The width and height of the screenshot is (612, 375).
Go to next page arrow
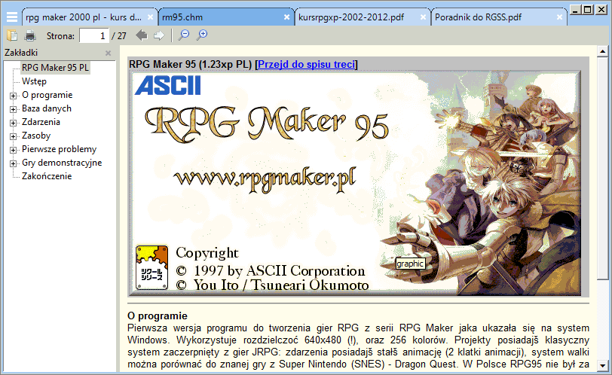[159, 36]
